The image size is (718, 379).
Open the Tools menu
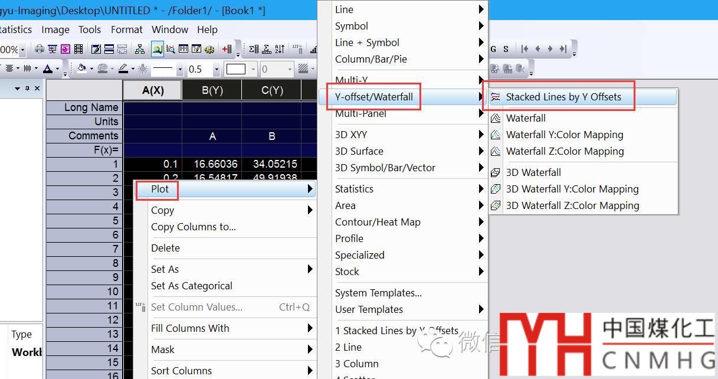(90, 30)
